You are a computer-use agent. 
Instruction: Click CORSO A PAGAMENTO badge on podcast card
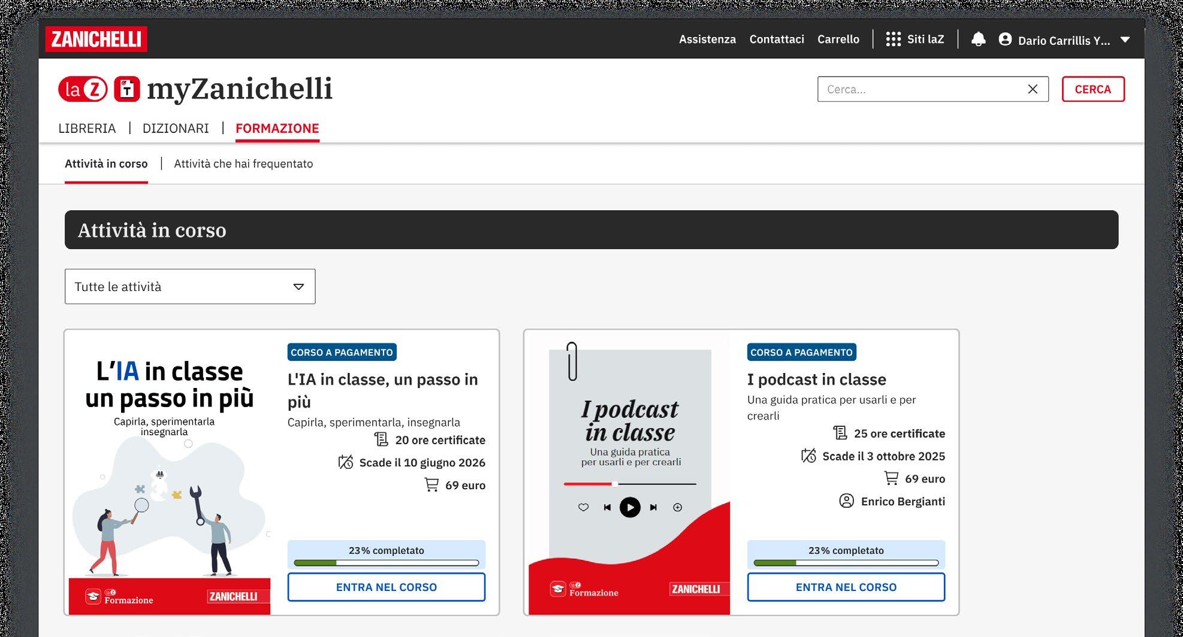tap(801, 352)
